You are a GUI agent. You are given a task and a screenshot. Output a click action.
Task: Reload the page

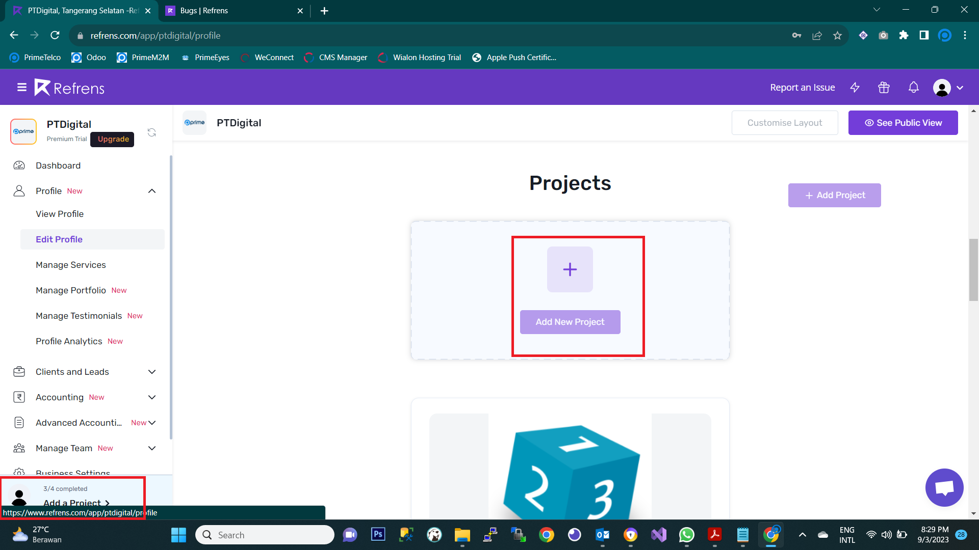coord(55,35)
